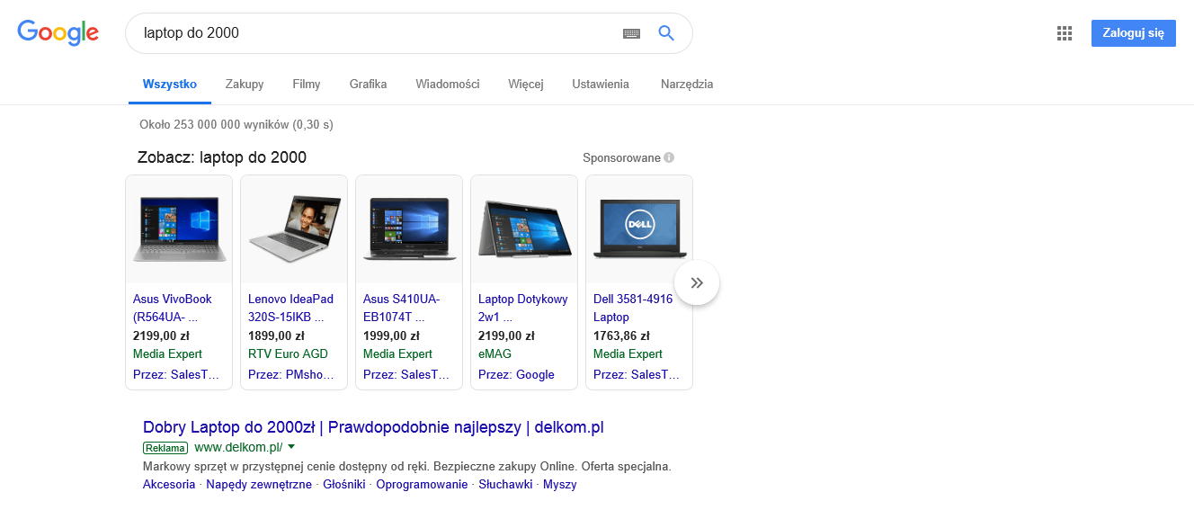Viewport: 1194px width, 510px height.
Task: Open the on-screen keyboard icon
Action: pos(631,33)
